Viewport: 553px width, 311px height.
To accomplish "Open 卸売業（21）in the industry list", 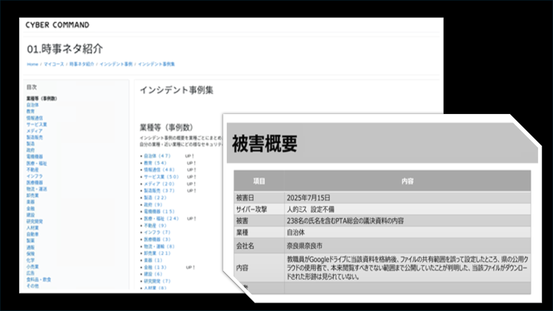I will pos(157,253).
